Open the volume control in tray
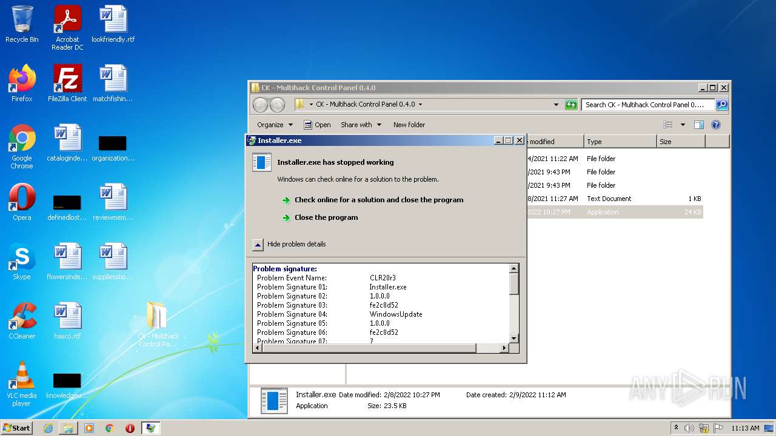The height and width of the screenshot is (436, 776). click(x=689, y=428)
